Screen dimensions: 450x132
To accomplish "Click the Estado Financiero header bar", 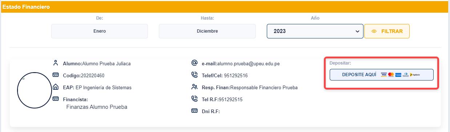I will coord(225,7).
